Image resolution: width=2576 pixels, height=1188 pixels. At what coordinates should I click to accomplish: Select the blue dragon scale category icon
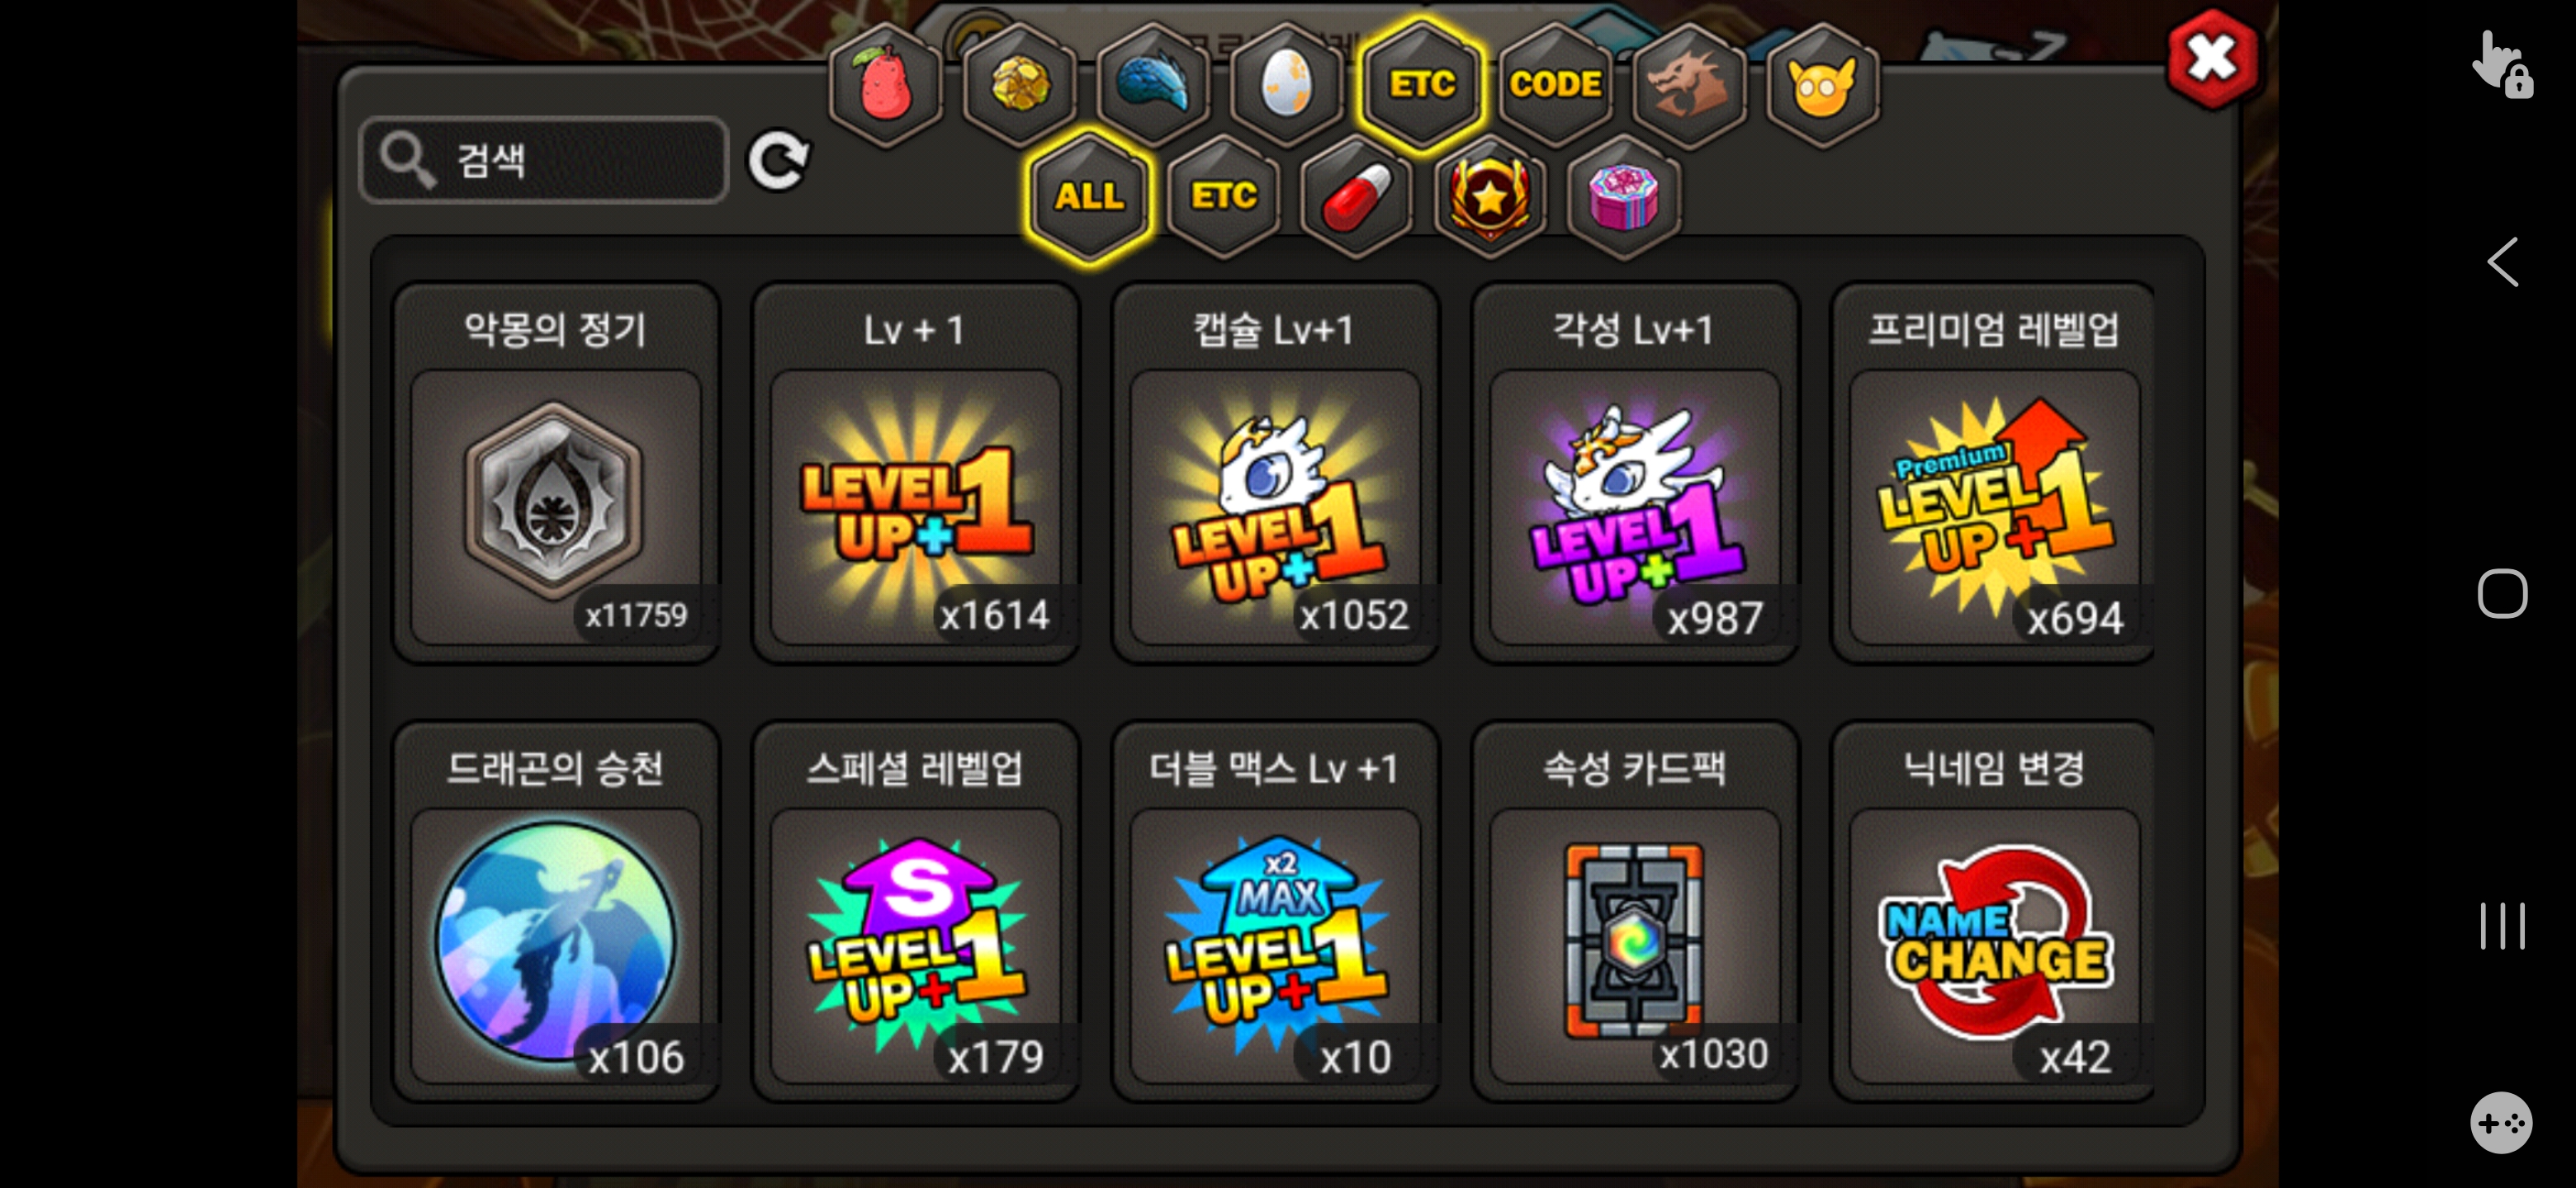pyautogui.click(x=1153, y=84)
